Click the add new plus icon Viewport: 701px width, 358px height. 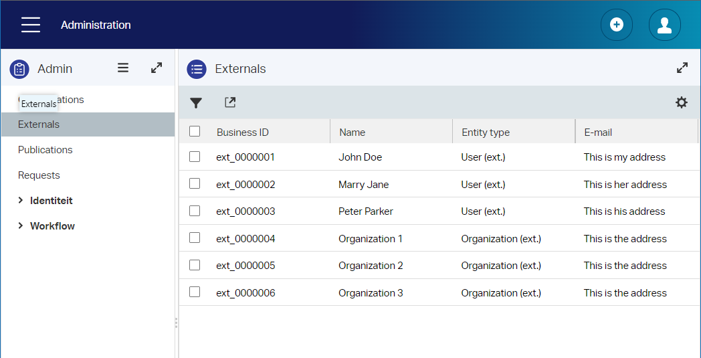click(x=616, y=25)
